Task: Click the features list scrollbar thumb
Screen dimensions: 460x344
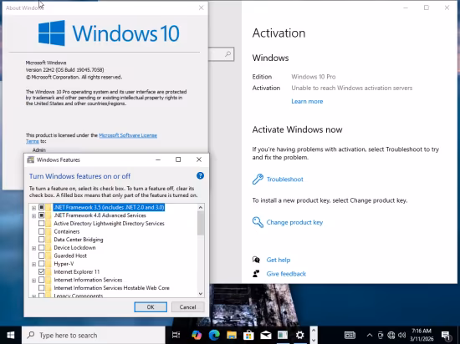Action: pos(201,223)
